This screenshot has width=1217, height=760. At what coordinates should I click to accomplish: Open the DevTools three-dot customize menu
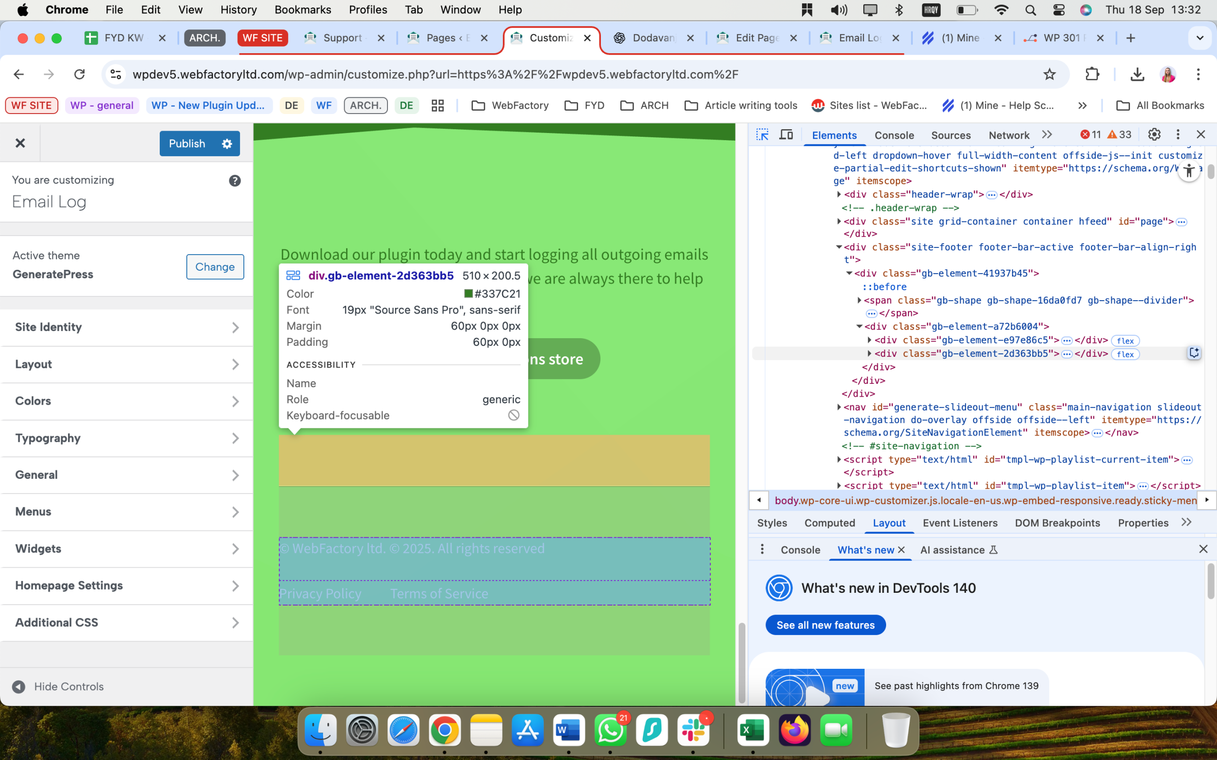[x=1178, y=134]
